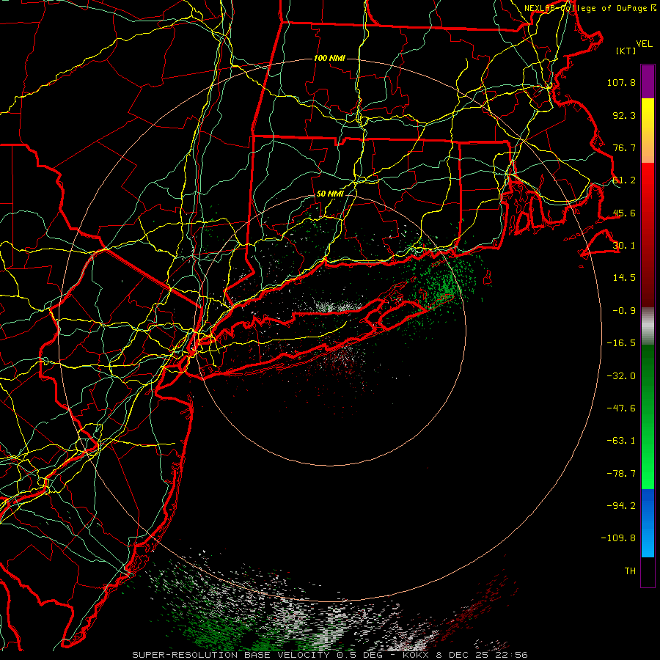Click the [KT] units label
This screenshot has height=660, width=660.
point(626,51)
